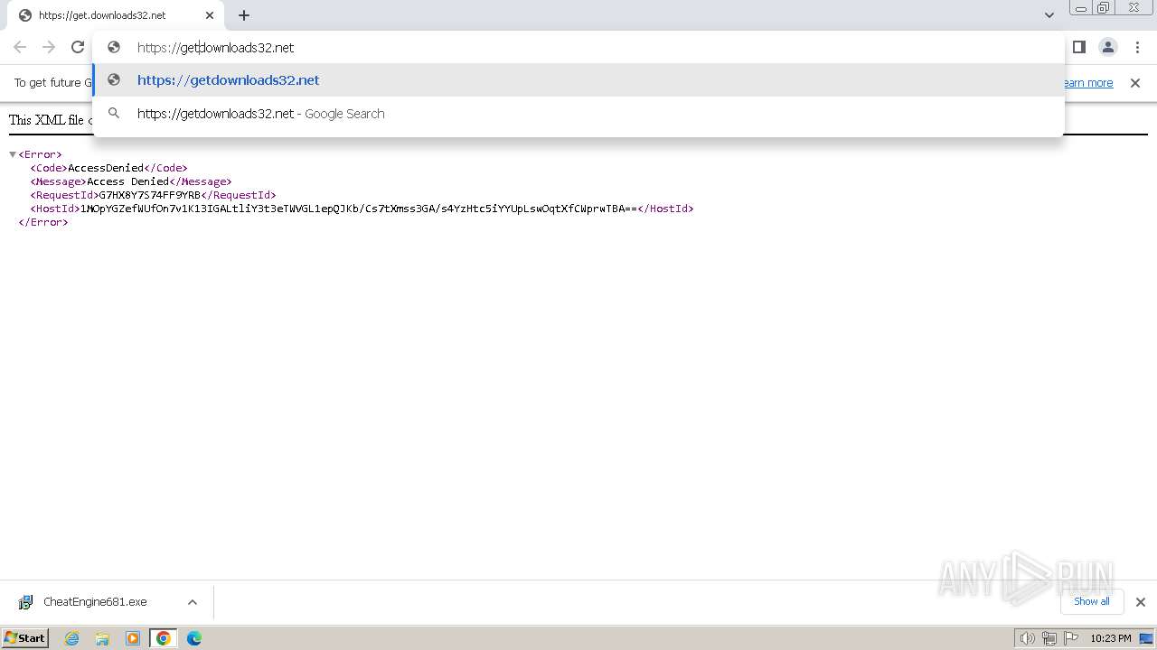1157x650 pixels.
Task: Launch Microsoft Edge from taskbar
Action: 194,638
